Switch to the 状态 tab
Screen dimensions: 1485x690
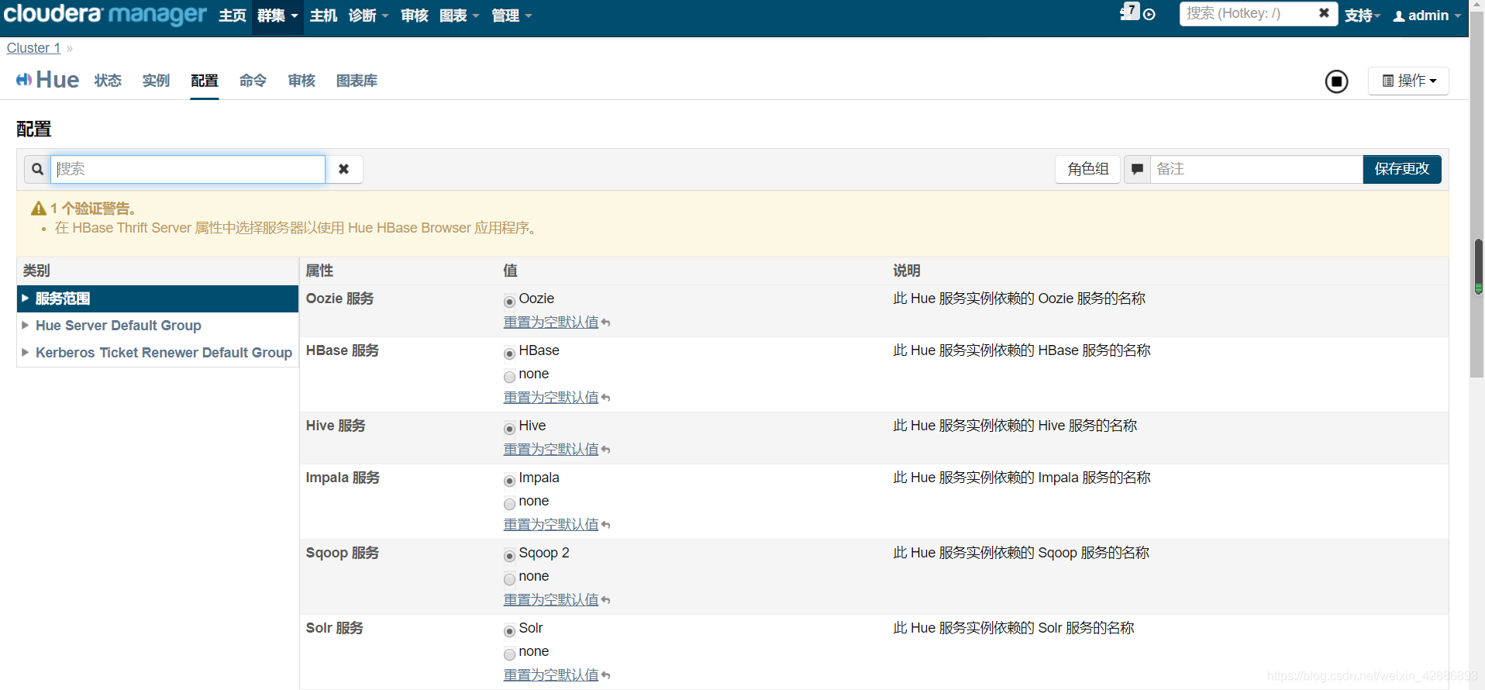click(x=108, y=81)
